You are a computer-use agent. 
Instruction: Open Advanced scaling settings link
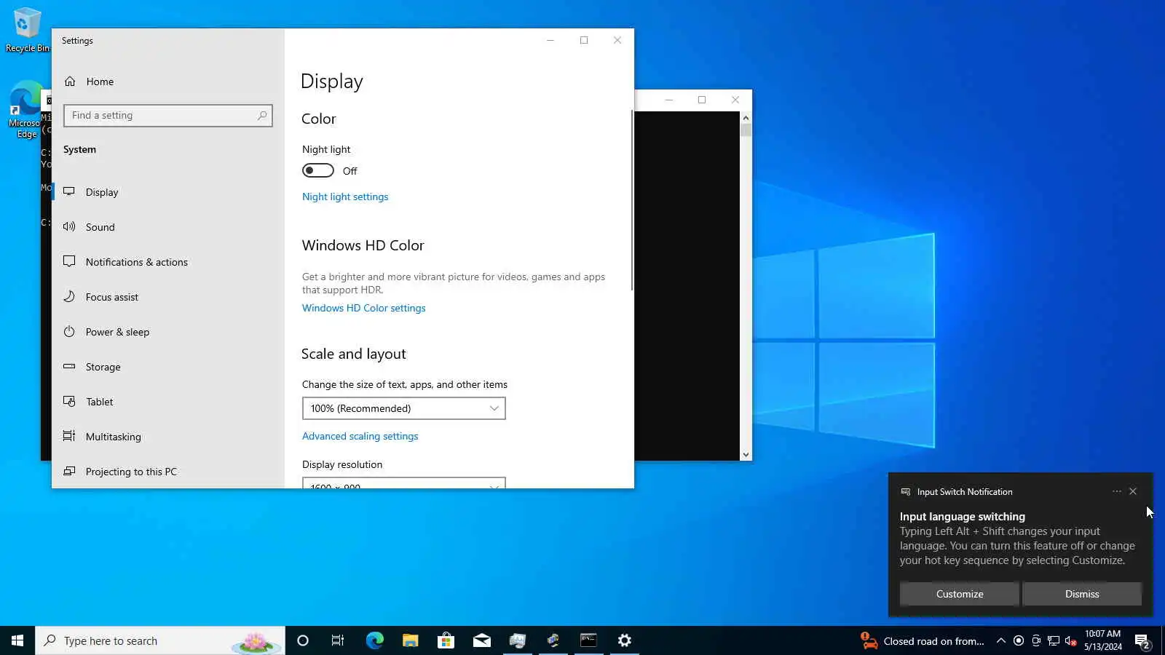(x=360, y=436)
